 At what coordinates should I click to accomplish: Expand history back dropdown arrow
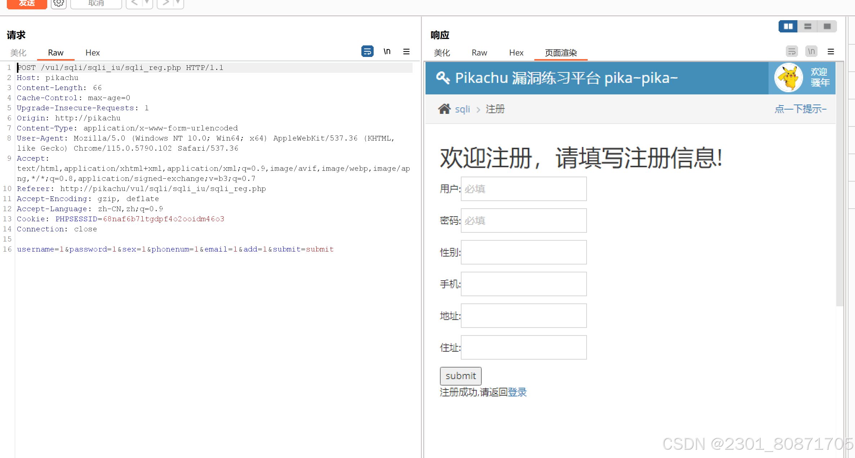coord(147,3)
